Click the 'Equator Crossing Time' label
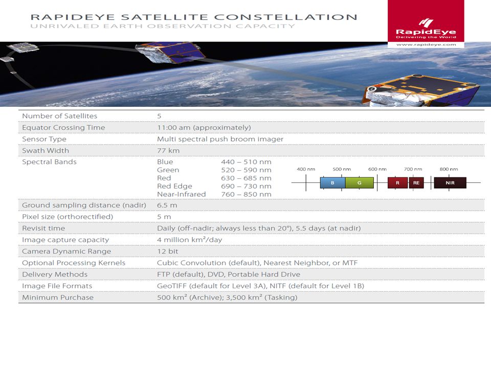This screenshot has width=491, height=368. point(63,127)
